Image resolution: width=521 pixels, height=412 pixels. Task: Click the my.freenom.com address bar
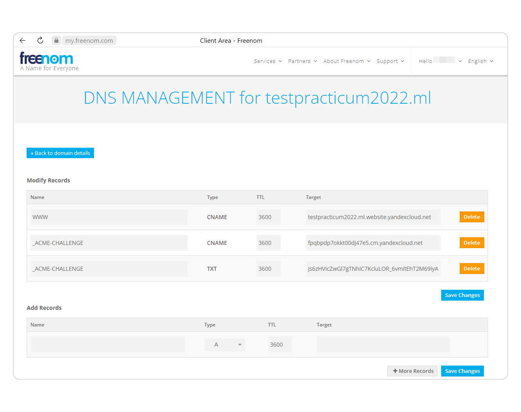point(89,40)
